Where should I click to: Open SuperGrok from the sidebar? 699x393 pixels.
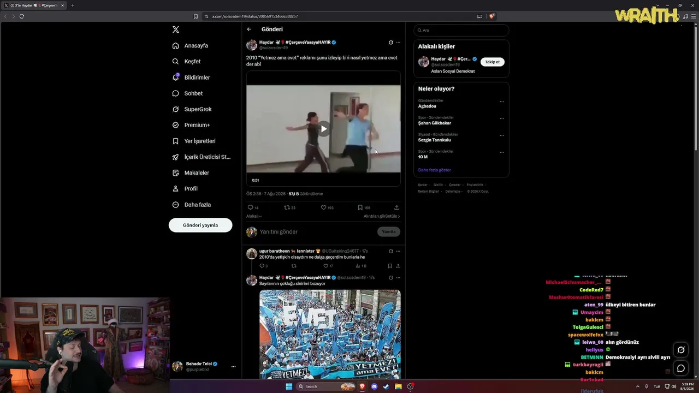tap(192, 109)
